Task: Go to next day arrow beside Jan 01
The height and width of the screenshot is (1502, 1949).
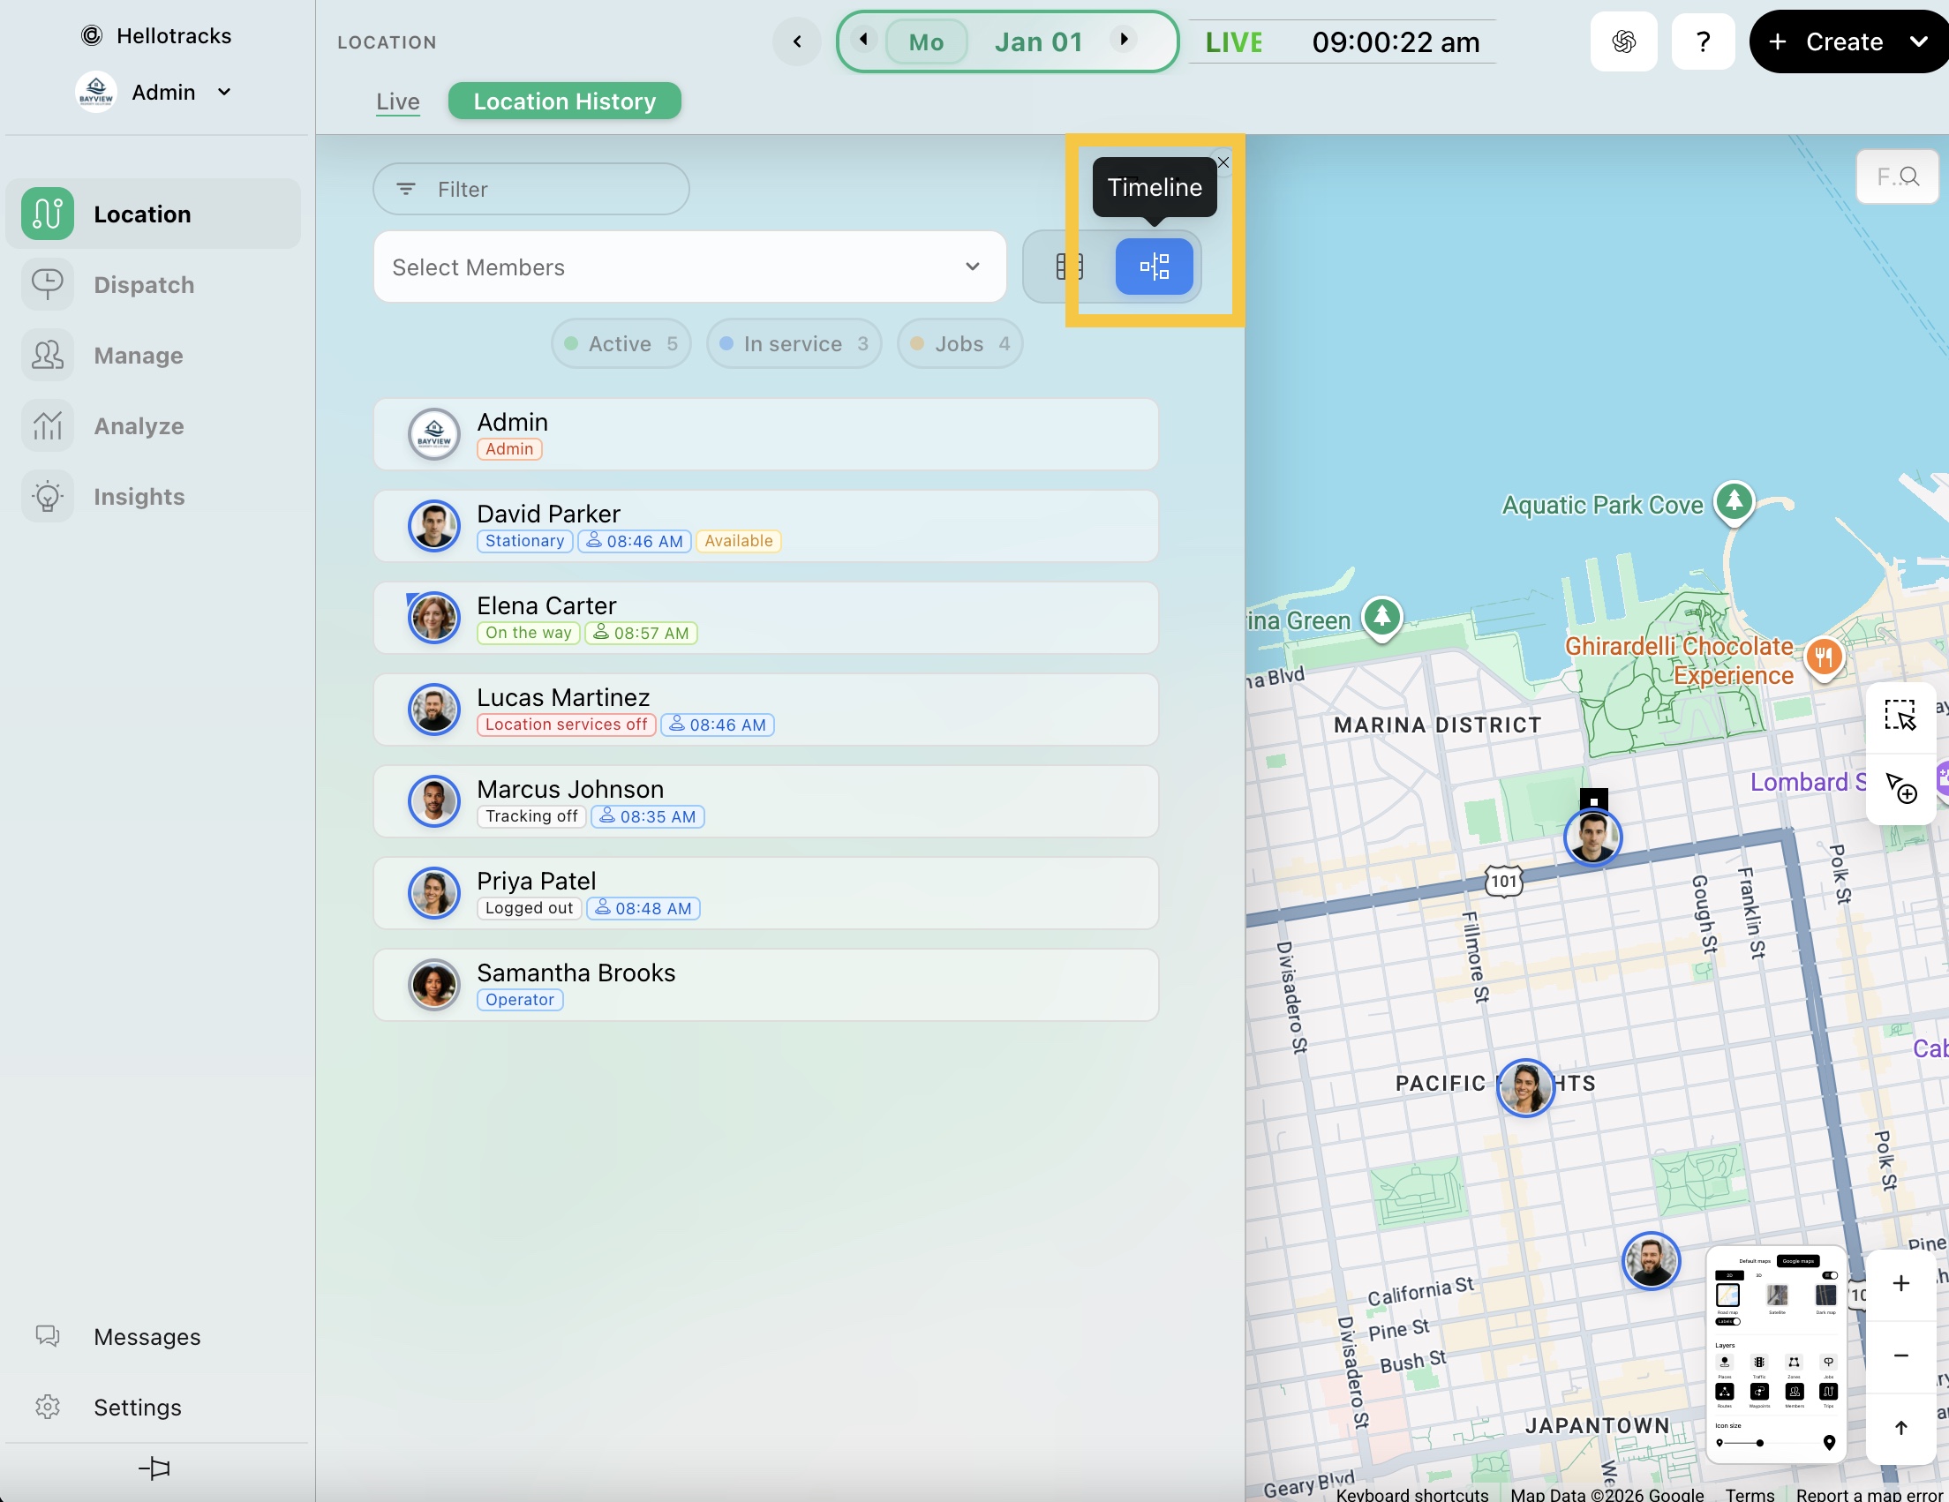Action: 1124,40
